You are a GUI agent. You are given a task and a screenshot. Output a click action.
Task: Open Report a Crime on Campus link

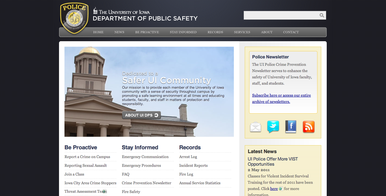pos(87,157)
